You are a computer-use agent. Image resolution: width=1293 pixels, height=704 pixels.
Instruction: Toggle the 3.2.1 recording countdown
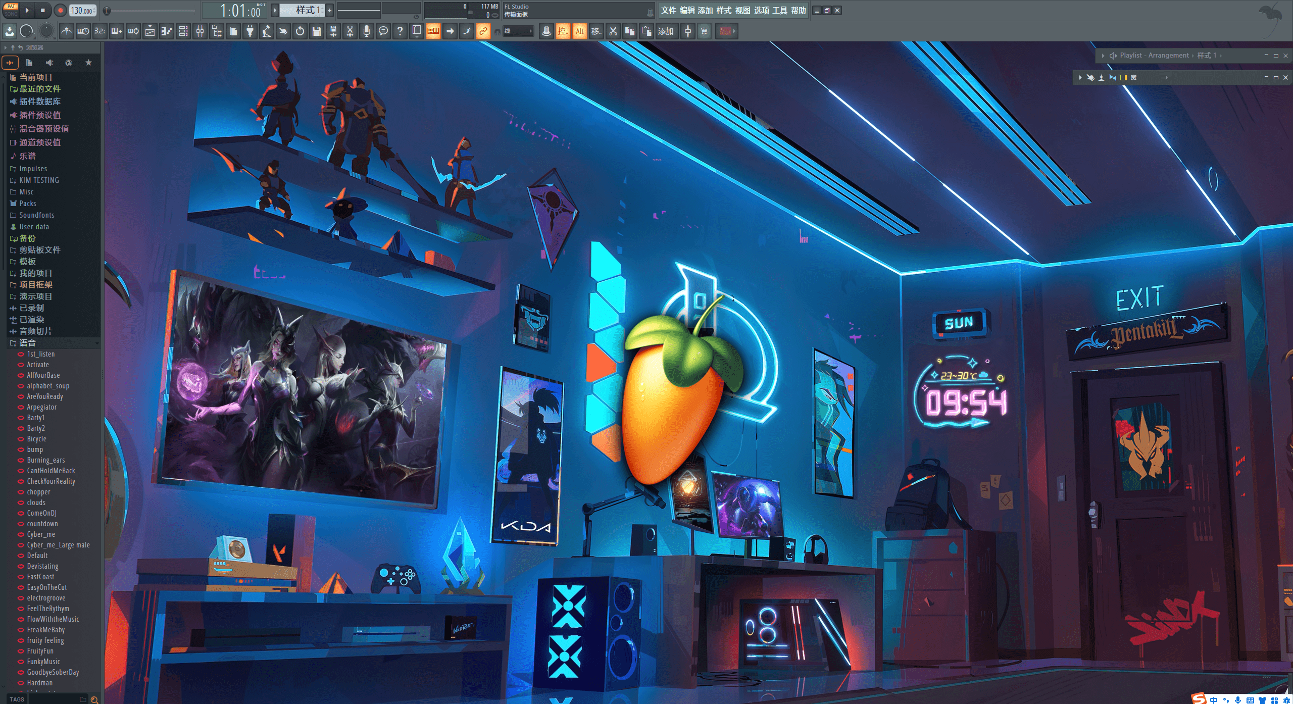click(100, 31)
